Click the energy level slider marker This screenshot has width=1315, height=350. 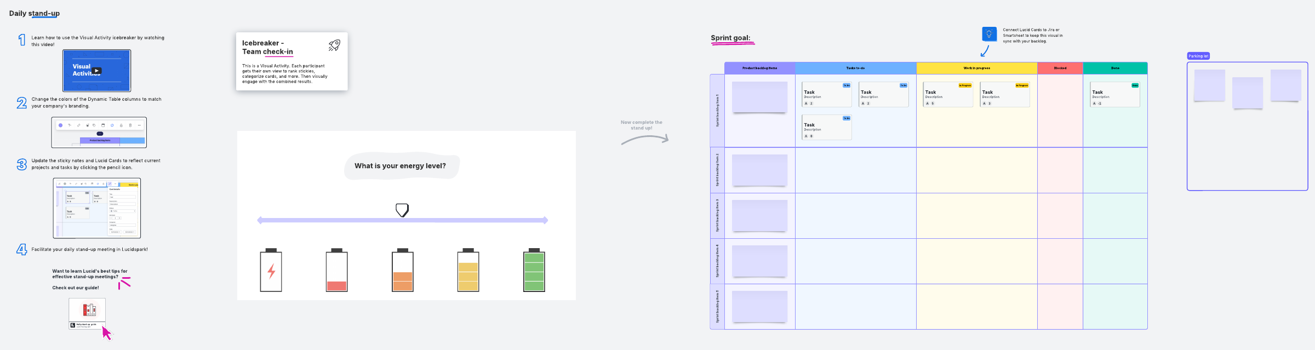point(402,210)
